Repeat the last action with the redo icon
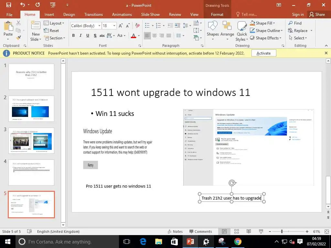331x248 pixels. pos(37,5)
